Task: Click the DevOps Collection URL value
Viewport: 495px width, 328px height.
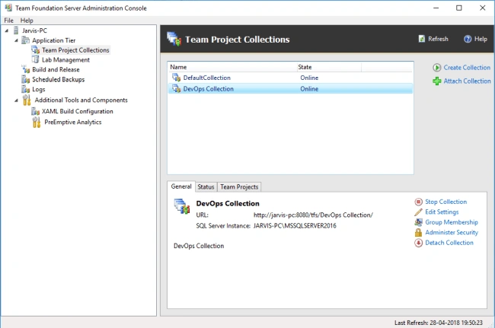Action: click(x=313, y=215)
